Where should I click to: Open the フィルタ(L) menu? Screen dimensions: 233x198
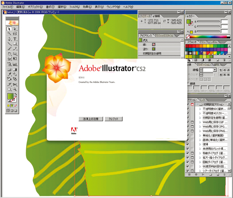coord(75,7)
